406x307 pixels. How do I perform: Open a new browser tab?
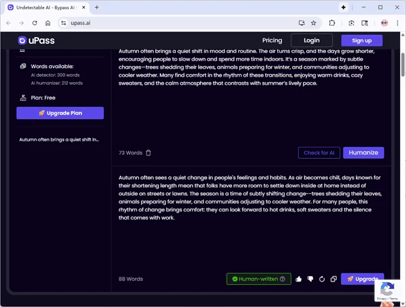(x=96, y=7)
